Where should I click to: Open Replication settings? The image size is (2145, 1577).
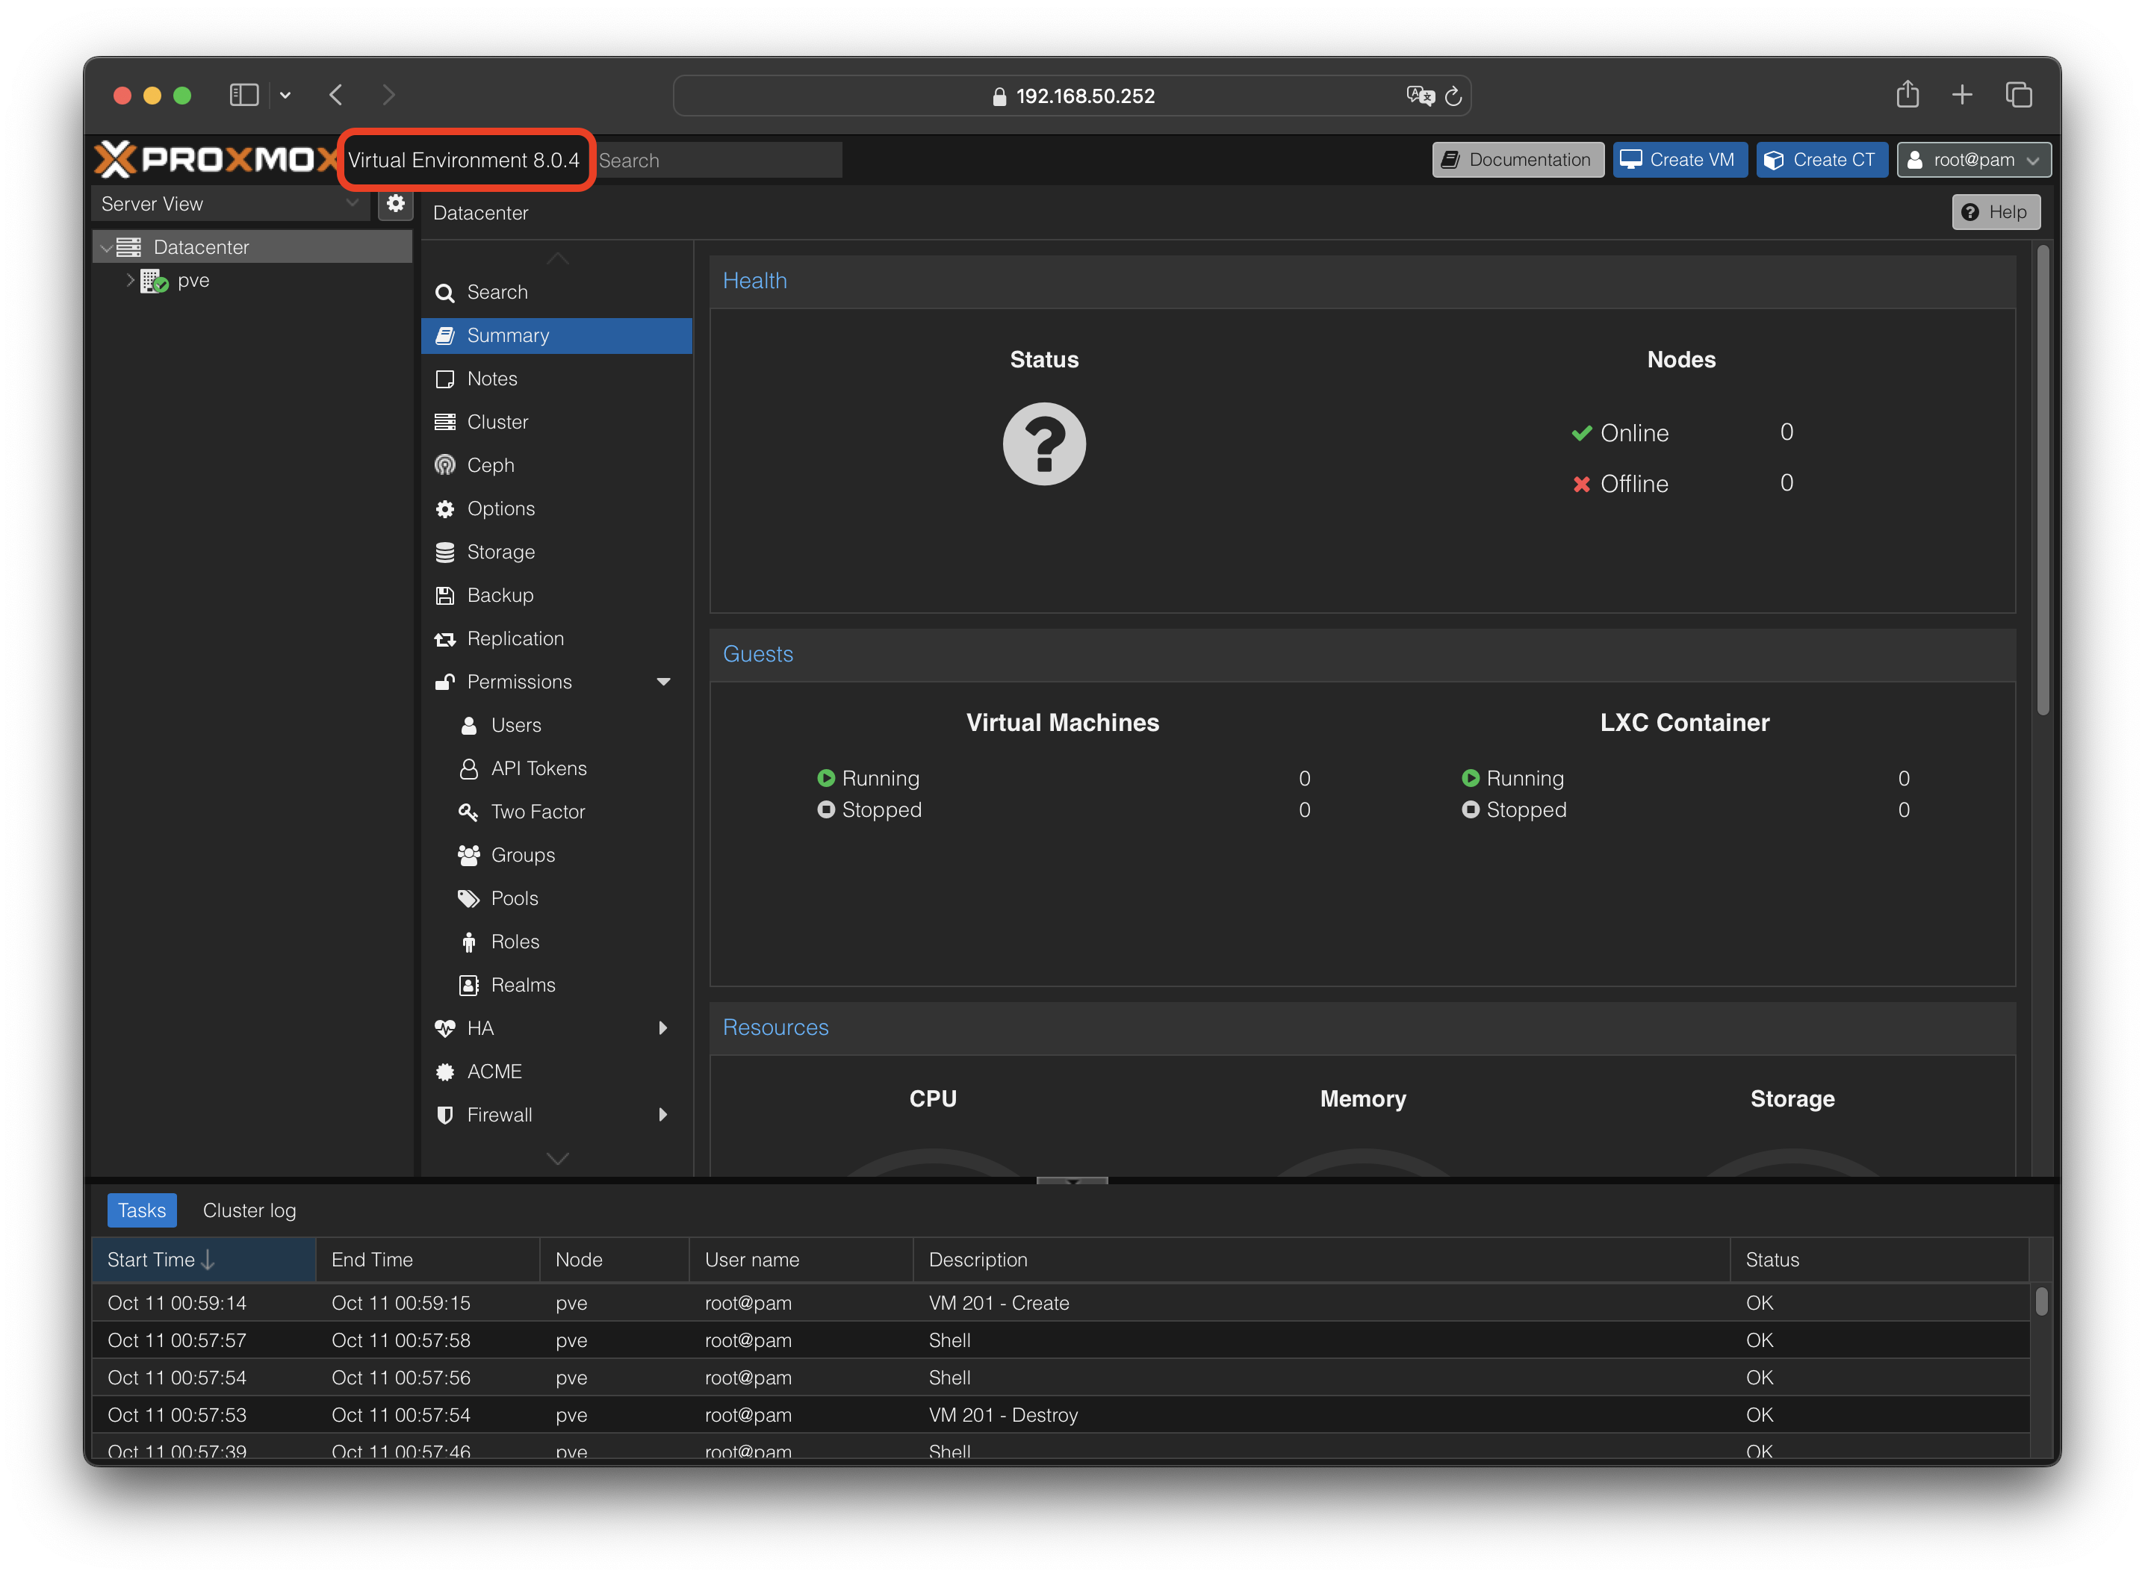(515, 638)
